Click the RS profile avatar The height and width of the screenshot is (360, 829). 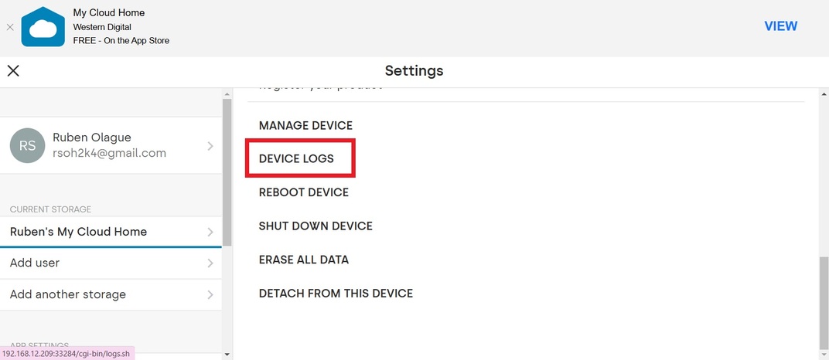27,145
